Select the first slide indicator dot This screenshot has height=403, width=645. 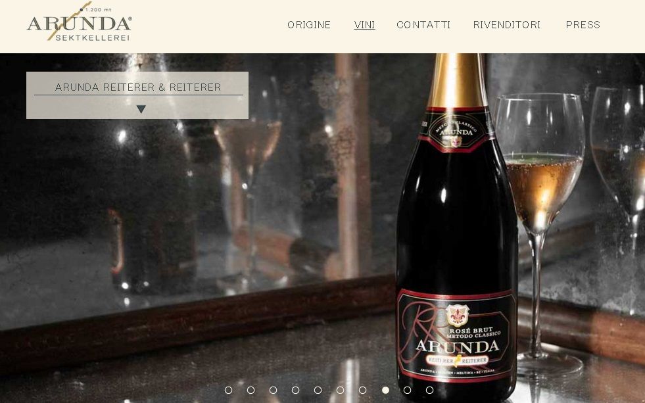[228, 390]
